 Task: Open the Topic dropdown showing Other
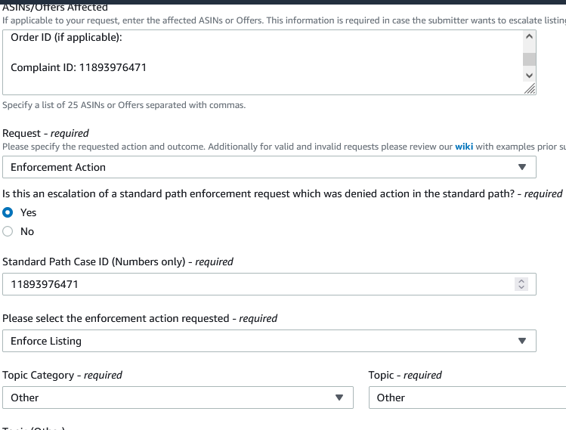467,398
